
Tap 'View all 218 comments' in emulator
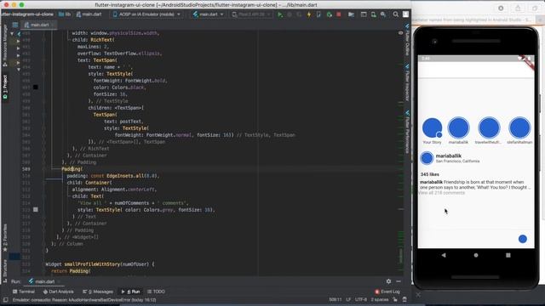tap(442, 193)
